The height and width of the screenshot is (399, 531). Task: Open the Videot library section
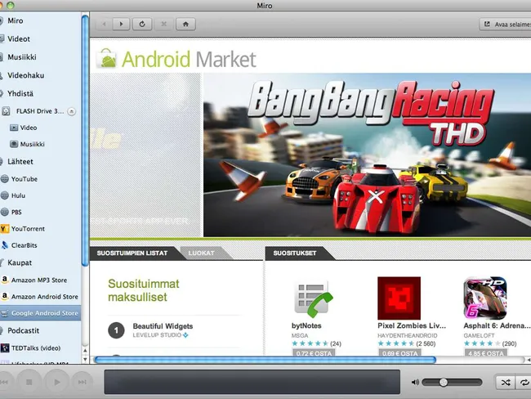pyautogui.click(x=19, y=39)
